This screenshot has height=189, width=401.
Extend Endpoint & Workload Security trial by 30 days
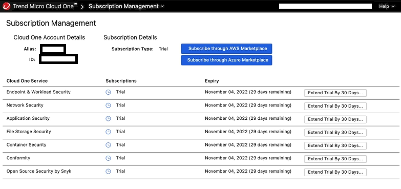pyautogui.click(x=335, y=93)
